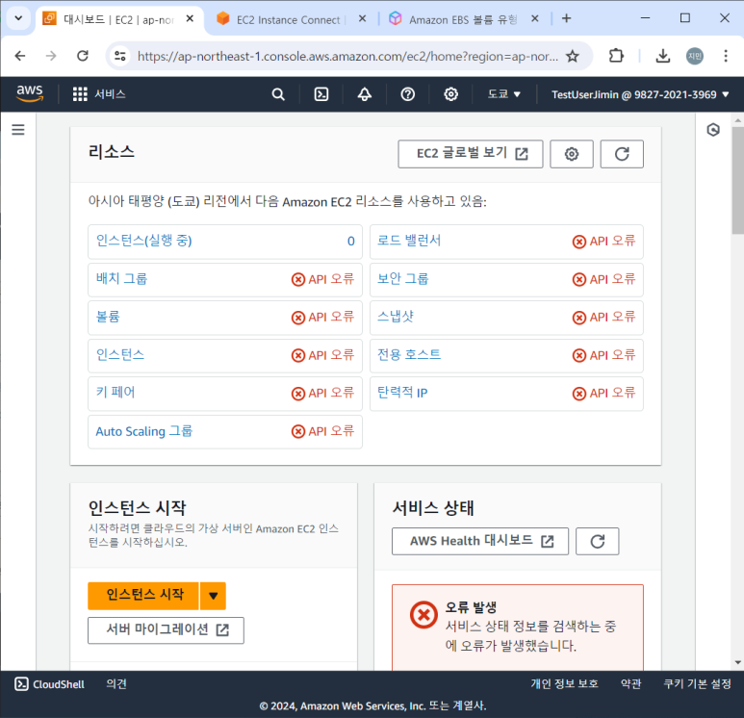
Task: Close the Amazon EBS 볼륨 유형 tab
Action: pyautogui.click(x=535, y=18)
